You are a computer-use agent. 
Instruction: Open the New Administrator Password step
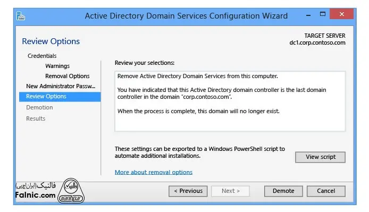click(61, 86)
